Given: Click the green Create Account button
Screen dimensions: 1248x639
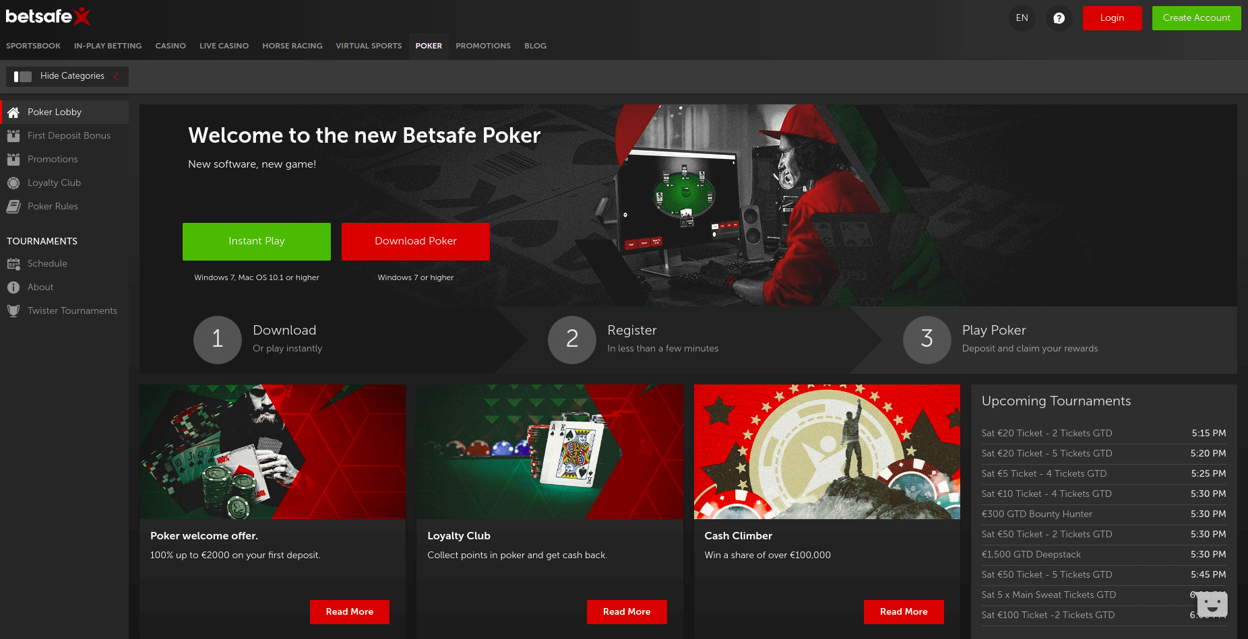Looking at the screenshot, I should coord(1196,18).
